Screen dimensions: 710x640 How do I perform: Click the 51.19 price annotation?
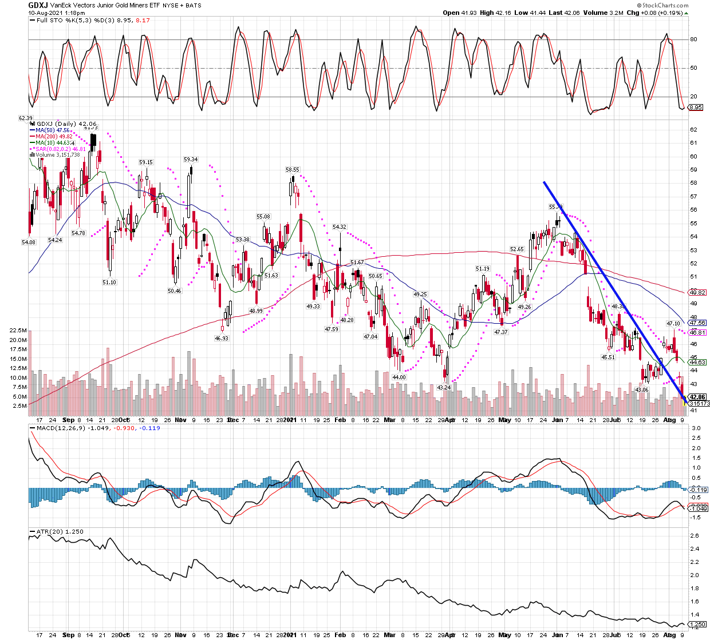483,269
